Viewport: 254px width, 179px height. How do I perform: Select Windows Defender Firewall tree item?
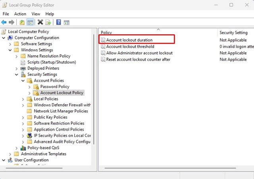pos(62,105)
